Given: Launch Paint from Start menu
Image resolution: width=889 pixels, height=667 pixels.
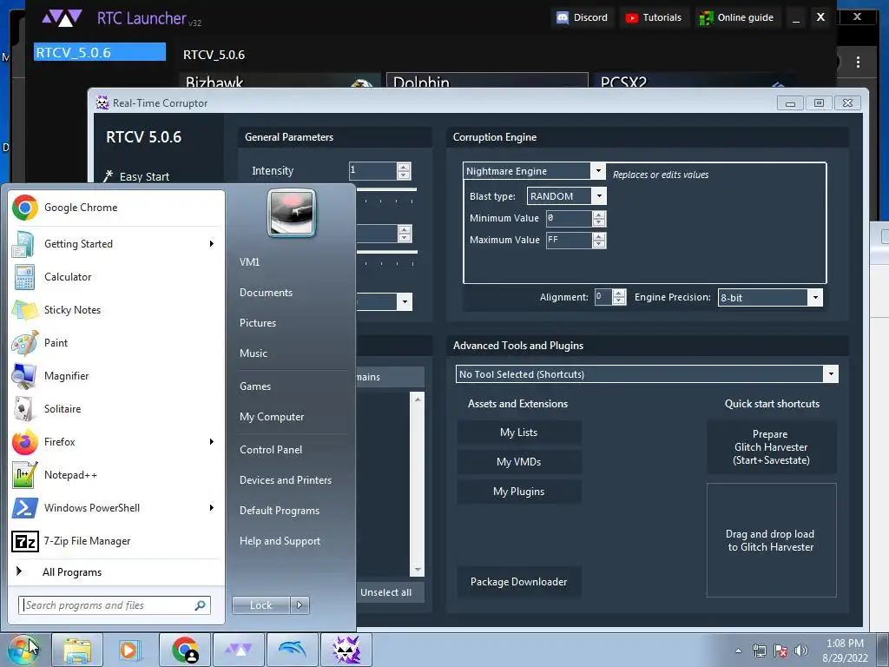Looking at the screenshot, I should click(x=116, y=342).
